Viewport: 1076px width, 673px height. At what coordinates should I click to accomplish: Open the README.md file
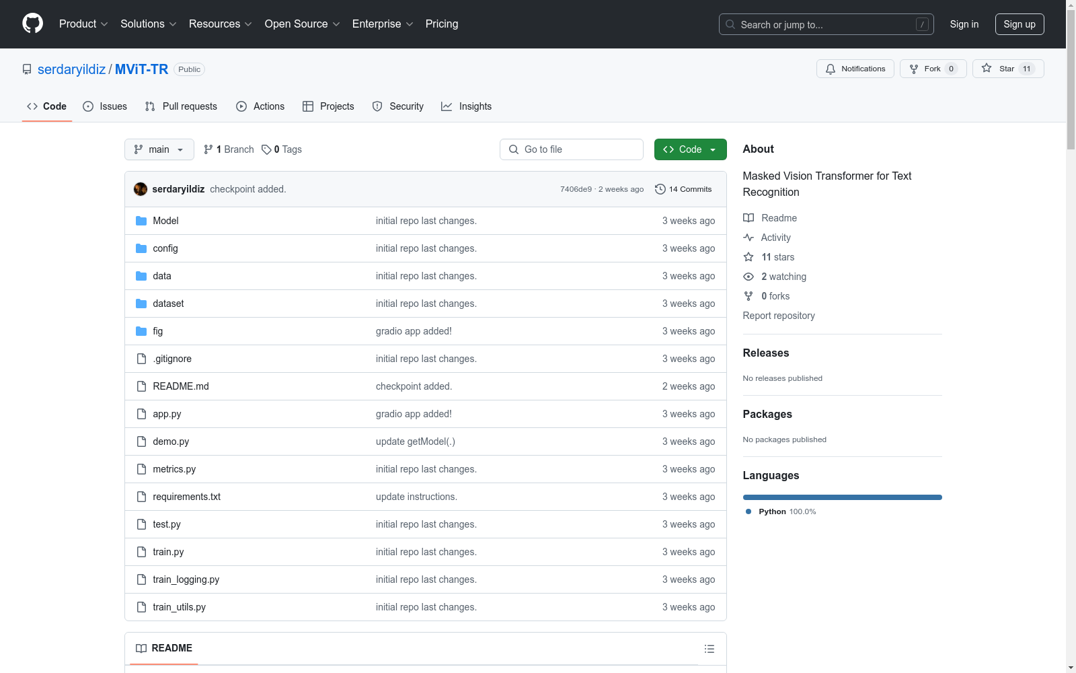[x=181, y=386]
